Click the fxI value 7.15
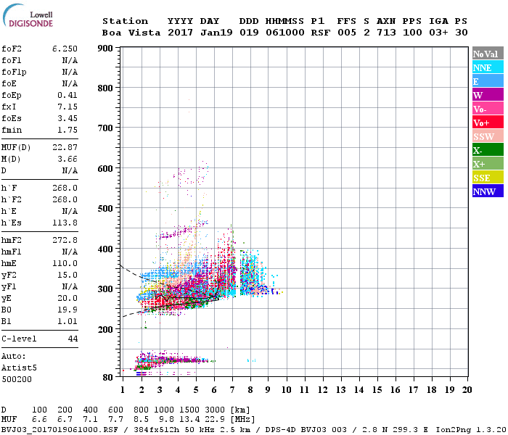The width and height of the screenshot is (508, 435). point(67,107)
